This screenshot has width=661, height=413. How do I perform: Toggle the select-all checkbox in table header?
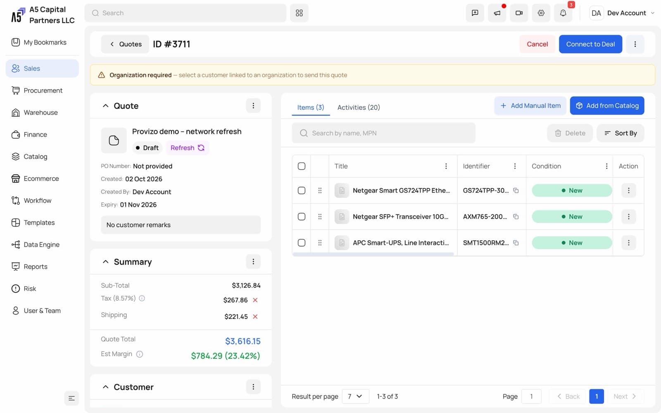pyautogui.click(x=302, y=166)
